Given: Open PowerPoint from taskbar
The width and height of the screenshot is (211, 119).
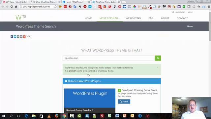Looking at the screenshot, I should pyautogui.click(x=125, y=116).
